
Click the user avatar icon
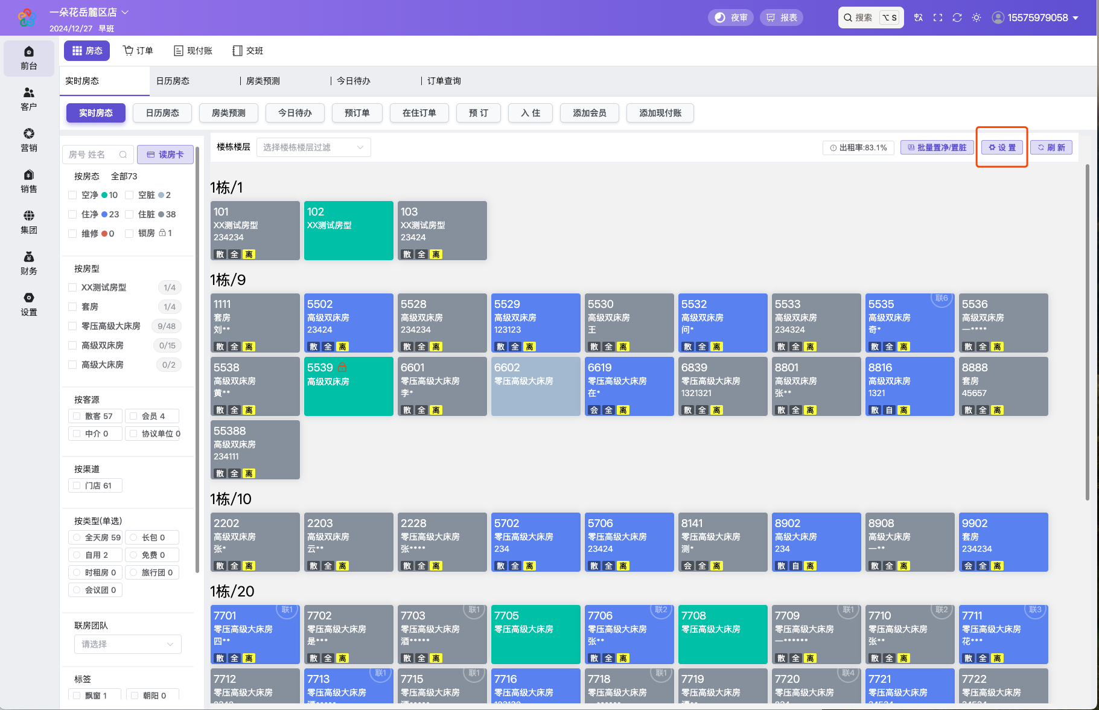pyautogui.click(x=998, y=18)
